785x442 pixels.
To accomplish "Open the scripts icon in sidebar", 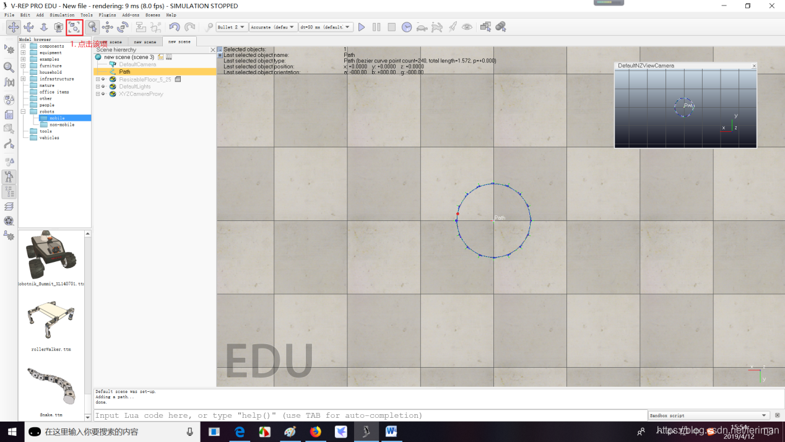I will 9,115.
